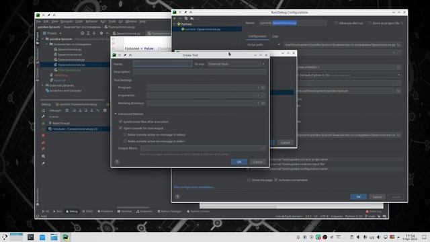Click OK in Run/Debug Configurations
430x242 pixels.
[358, 197]
